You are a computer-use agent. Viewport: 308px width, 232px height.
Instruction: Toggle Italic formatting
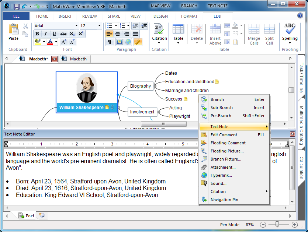point(46,34)
